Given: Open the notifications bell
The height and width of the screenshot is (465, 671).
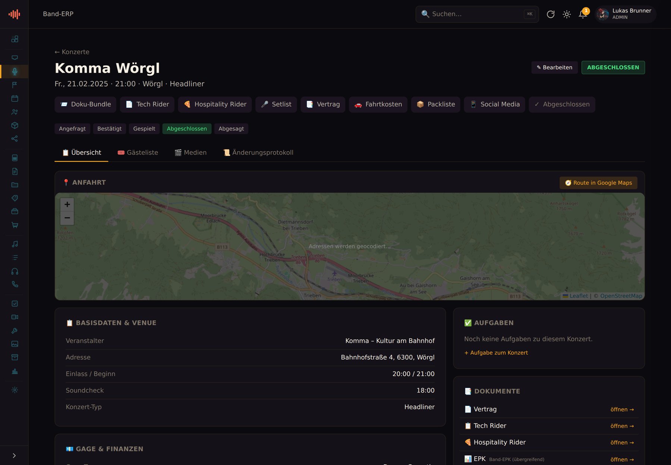Looking at the screenshot, I should pos(583,14).
